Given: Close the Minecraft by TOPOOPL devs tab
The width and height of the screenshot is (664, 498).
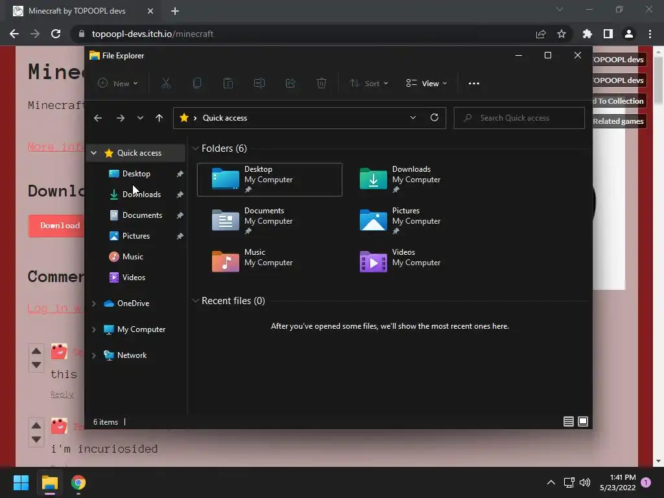Looking at the screenshot, I should [150, 11].
